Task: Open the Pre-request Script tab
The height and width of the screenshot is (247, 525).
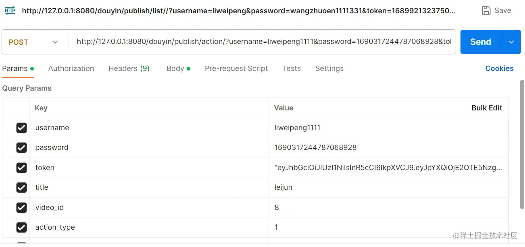Action: click(x=236, y=68)
